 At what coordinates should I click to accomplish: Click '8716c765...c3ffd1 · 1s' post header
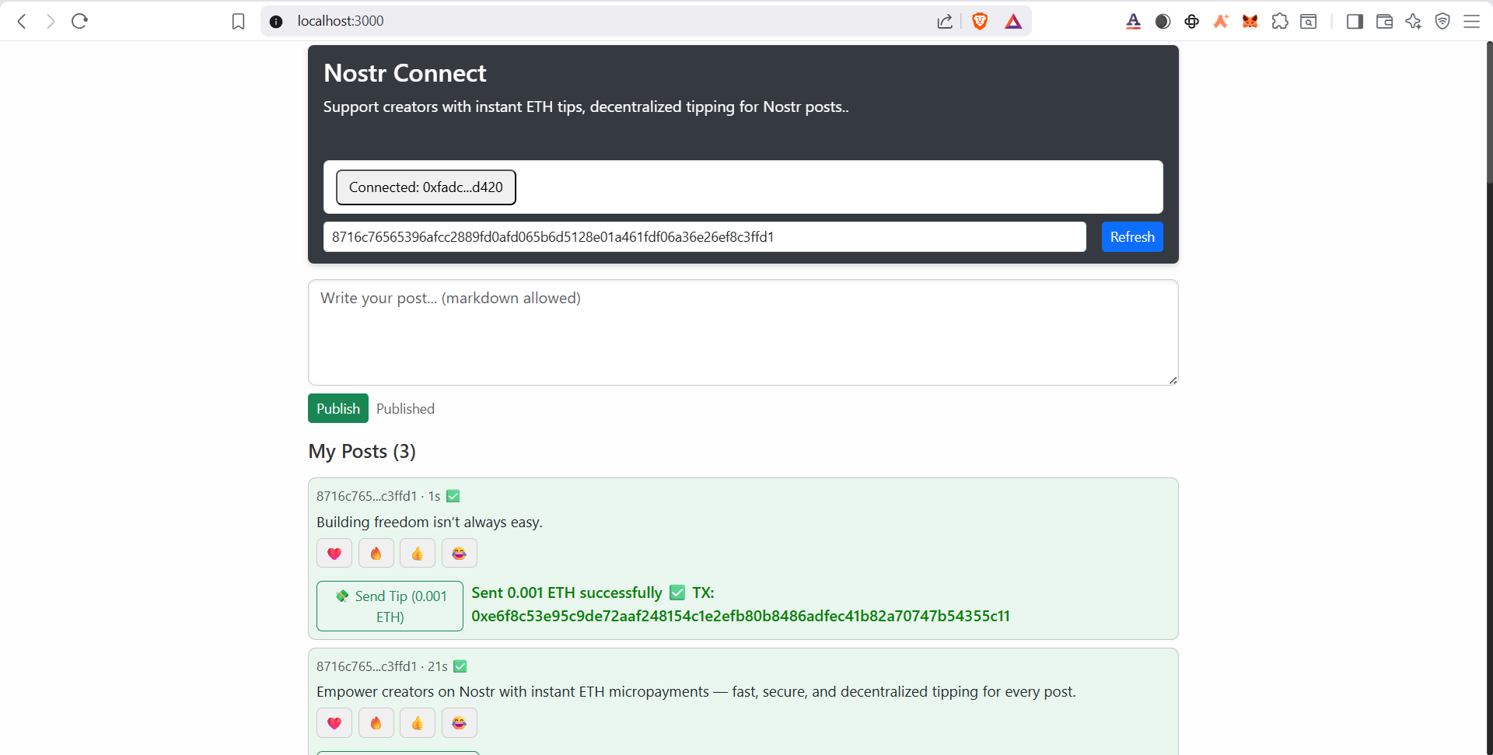[379, 496]
